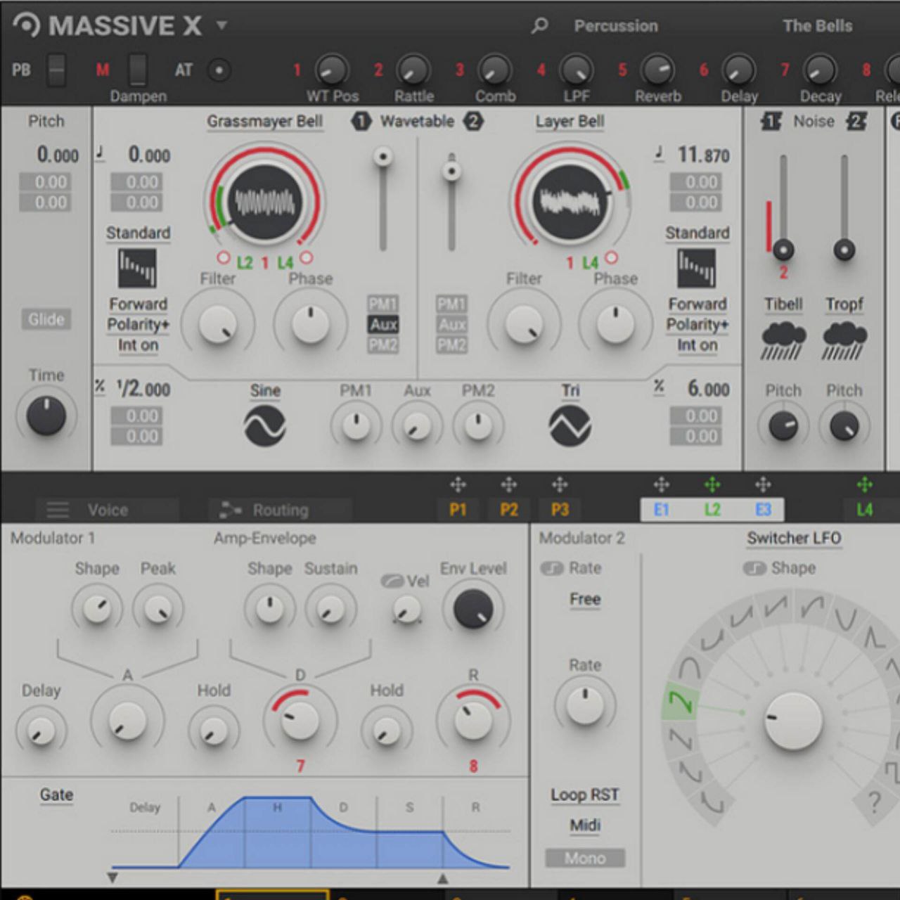Screen dimensions: 900x900
Task: Disable Aux routing on oscillator 1
Action: point(382,325)
